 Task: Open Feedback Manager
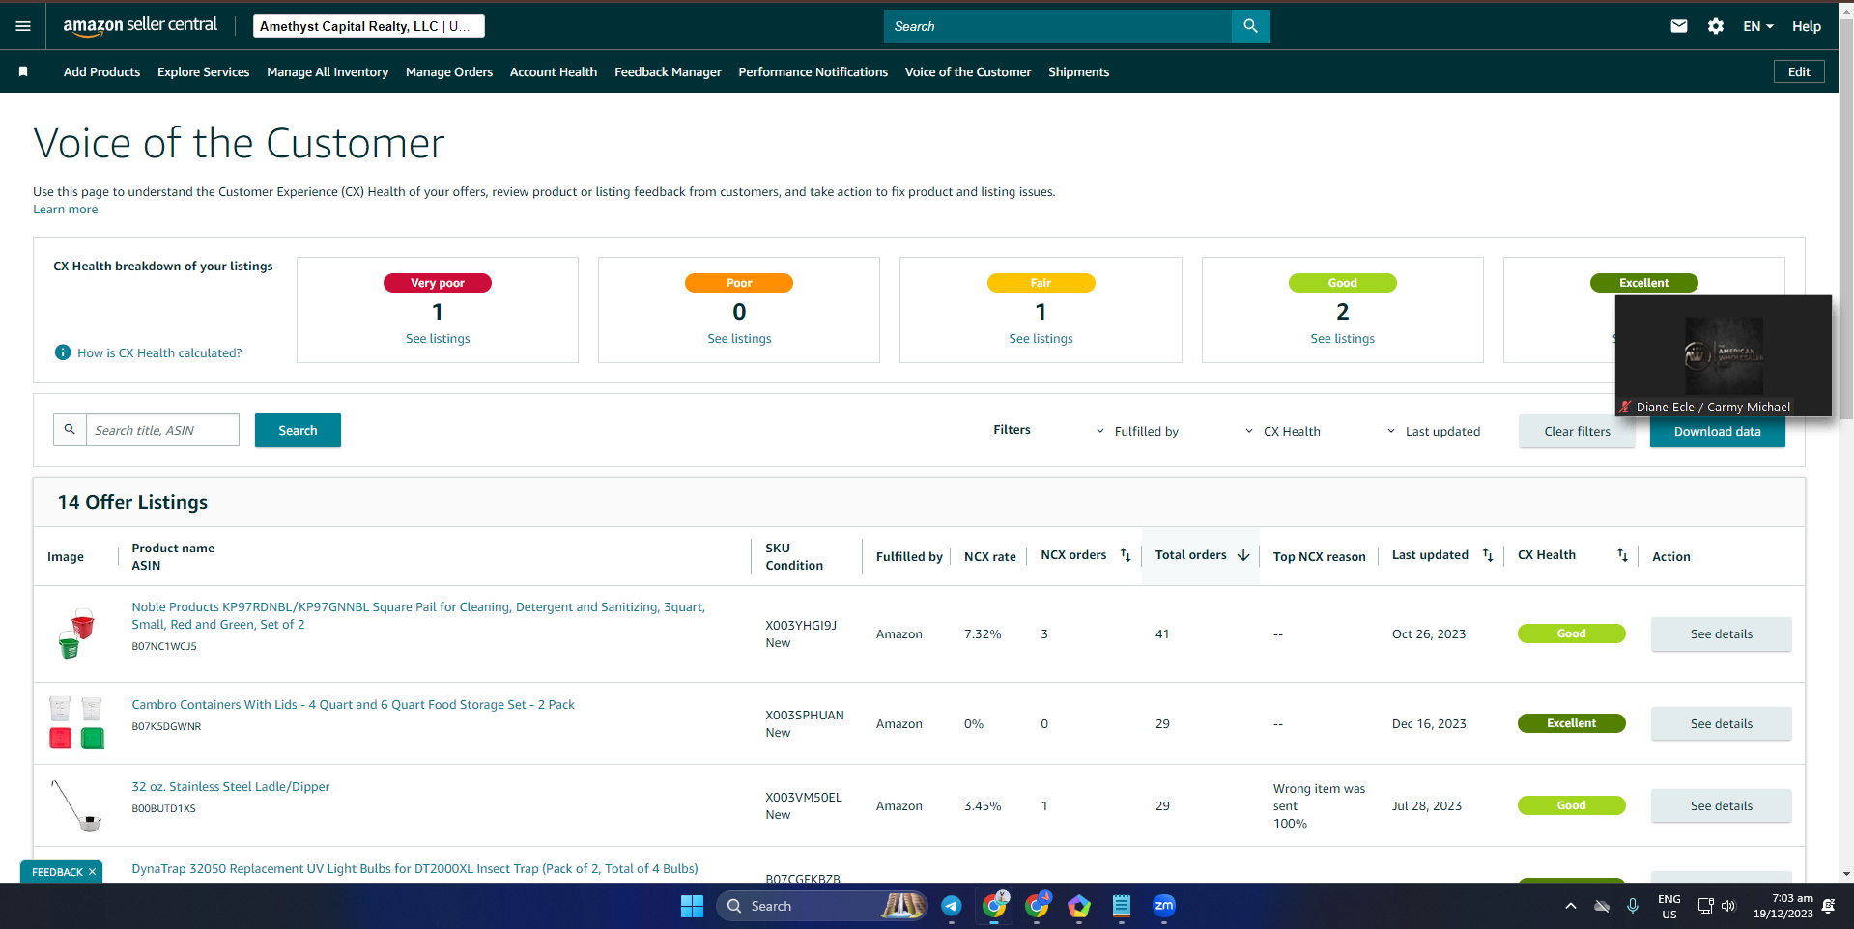tap(668, 71)
